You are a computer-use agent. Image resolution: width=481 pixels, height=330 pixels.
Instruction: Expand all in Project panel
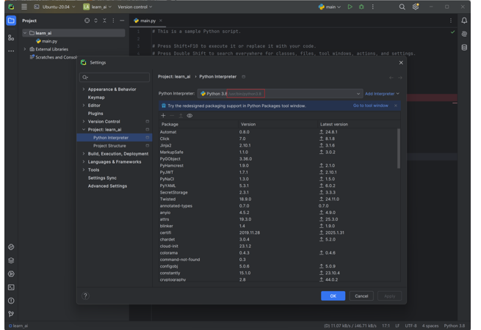coord(95,21)
